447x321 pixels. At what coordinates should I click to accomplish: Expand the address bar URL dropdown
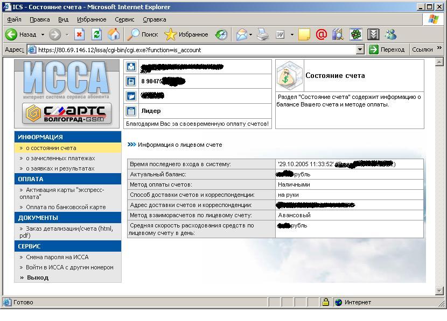360,49
